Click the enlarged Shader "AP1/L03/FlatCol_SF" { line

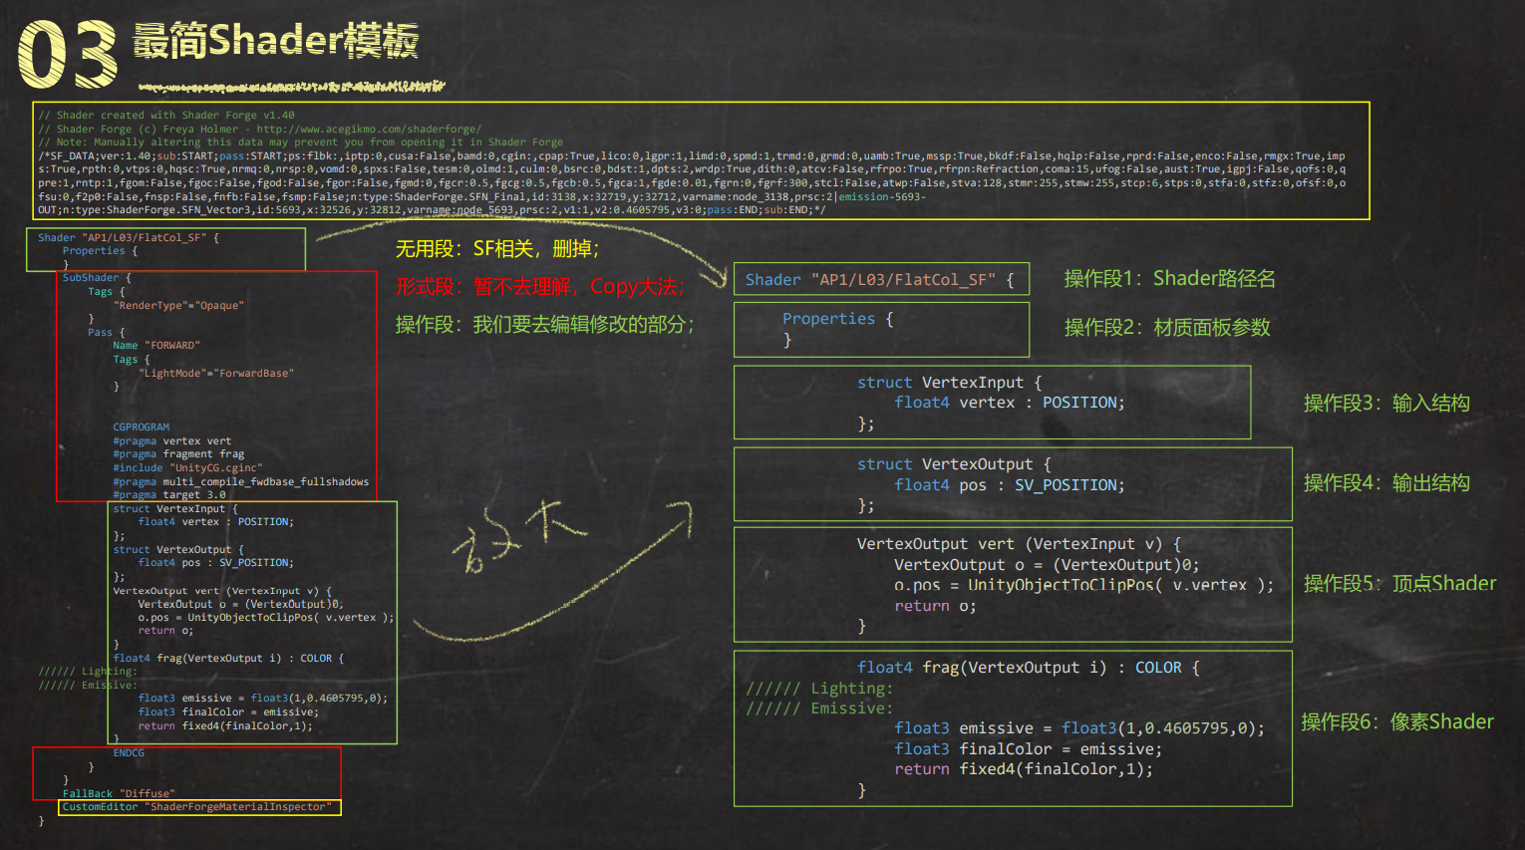[879, 280]
